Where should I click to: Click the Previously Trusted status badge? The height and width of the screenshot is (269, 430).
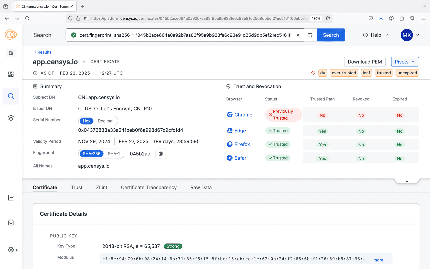[284, 115]
